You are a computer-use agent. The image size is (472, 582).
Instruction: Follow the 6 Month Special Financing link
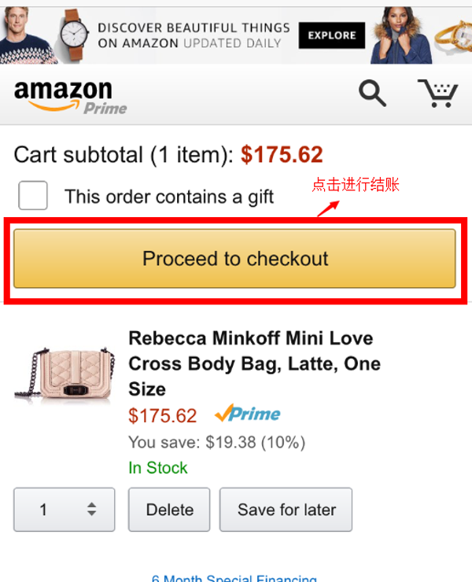[x=234, y=578]
